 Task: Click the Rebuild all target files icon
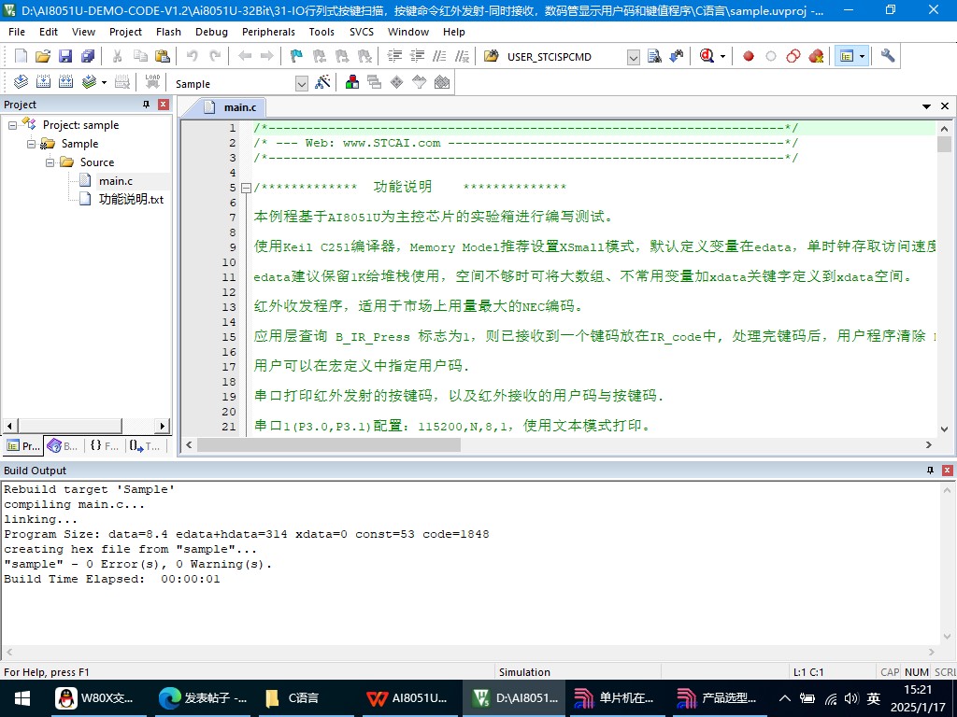65,82
